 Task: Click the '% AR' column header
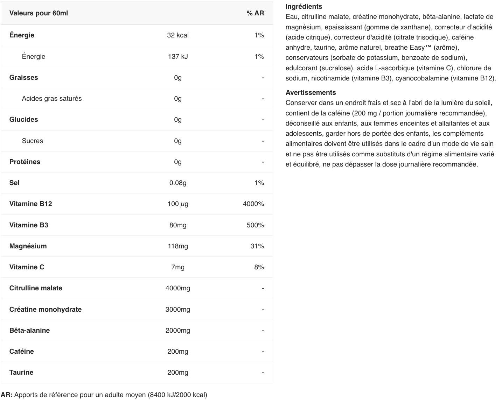pos(255,13)
